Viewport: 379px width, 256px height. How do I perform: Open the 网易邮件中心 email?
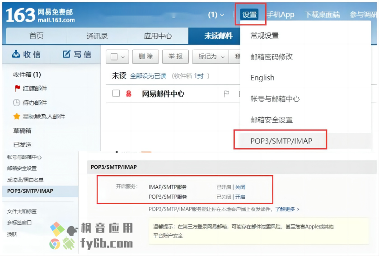(x=163, y=94)
